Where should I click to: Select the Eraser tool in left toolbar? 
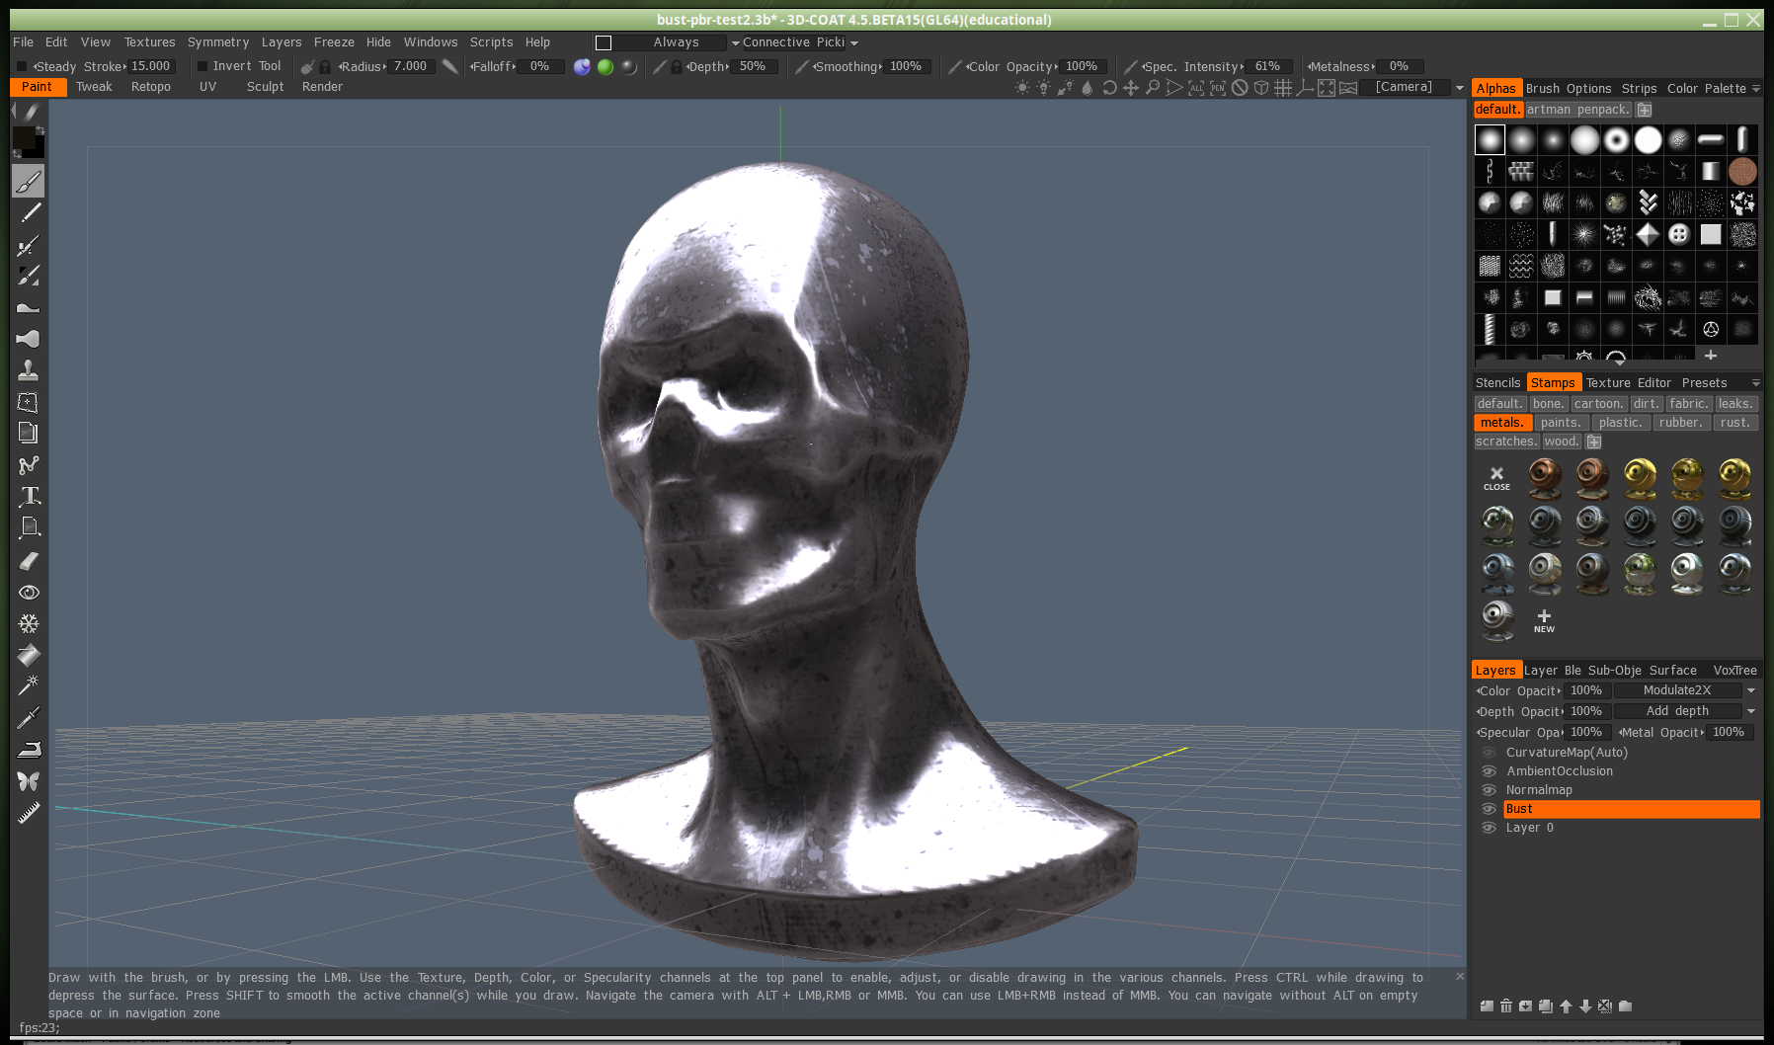29,561
